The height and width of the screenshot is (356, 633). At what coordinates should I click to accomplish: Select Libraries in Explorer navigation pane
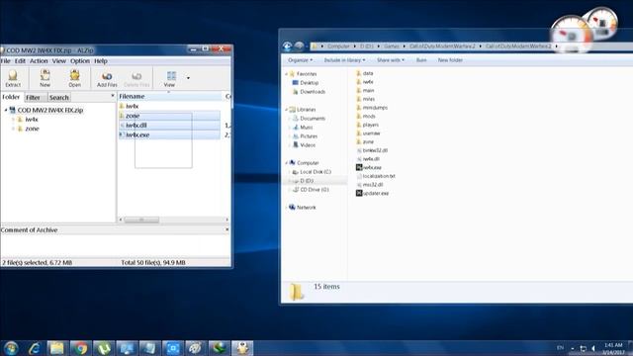(306, 110)
